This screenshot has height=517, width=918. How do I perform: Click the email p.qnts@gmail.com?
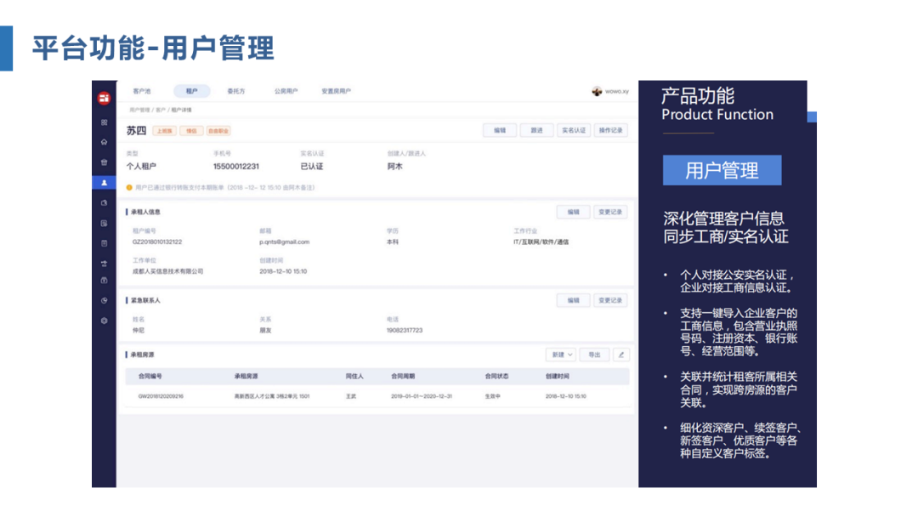(285, 241)
